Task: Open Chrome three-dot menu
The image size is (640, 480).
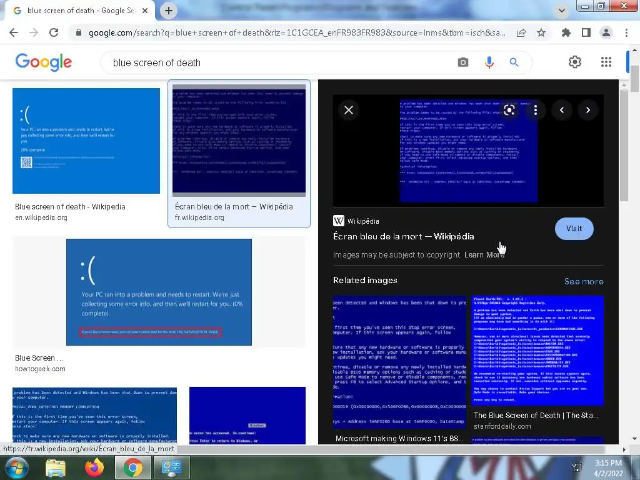Action: [x=626, y=32]
